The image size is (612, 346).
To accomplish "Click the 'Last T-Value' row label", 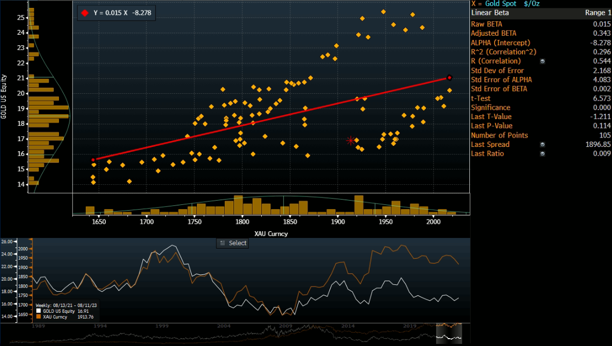I will tap(491, 116).
